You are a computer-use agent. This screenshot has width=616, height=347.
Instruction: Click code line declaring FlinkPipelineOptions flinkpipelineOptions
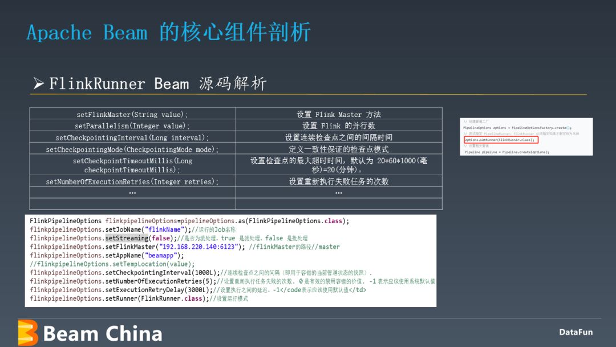[x=189, y=221]
